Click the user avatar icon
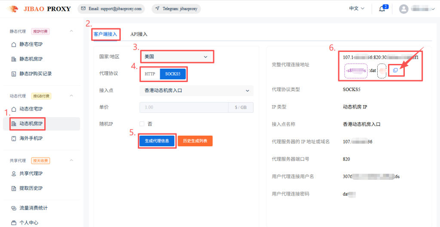 tap(403, 9)
